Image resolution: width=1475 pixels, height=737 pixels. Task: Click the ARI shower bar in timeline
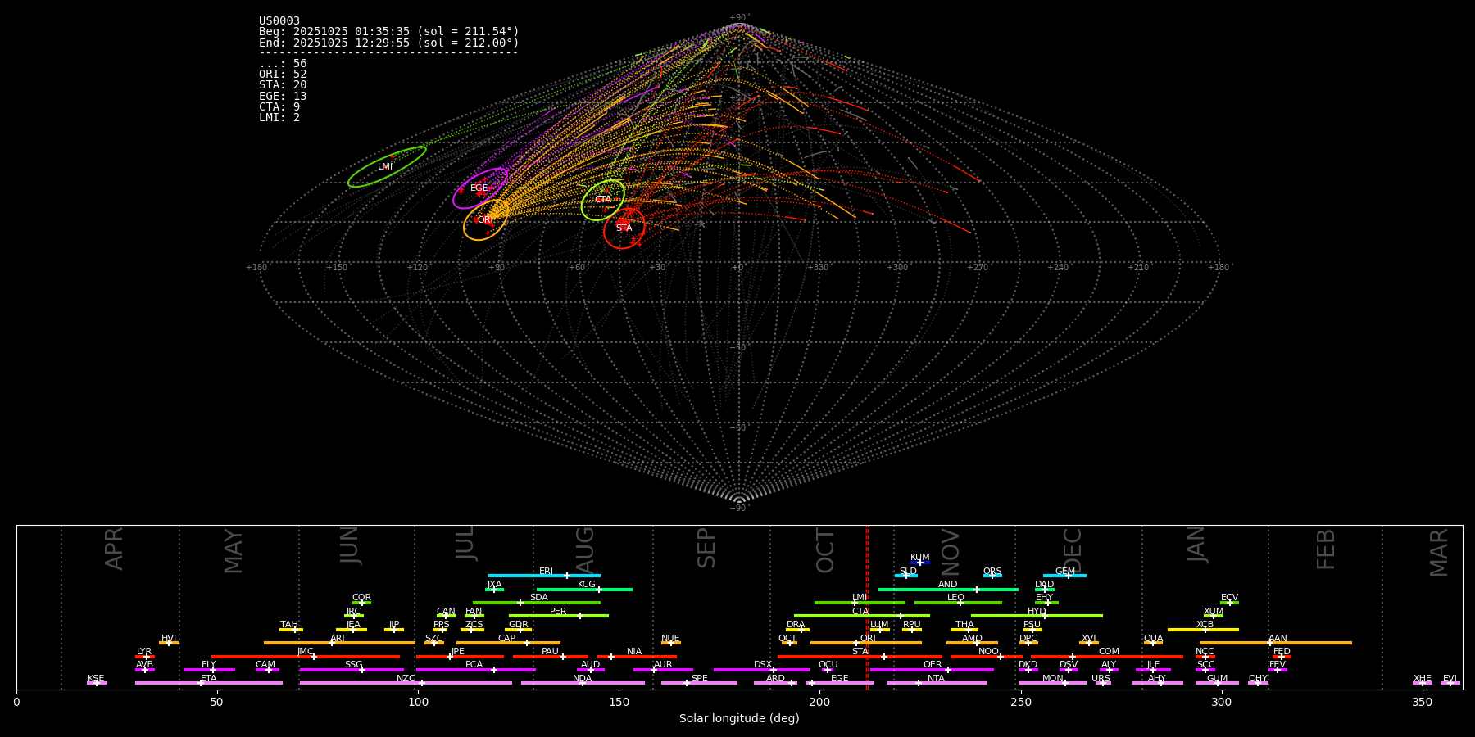(339, 643)
